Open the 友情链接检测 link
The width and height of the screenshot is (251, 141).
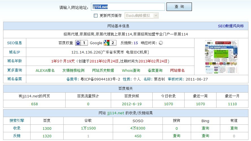click(x=73, y=70)
